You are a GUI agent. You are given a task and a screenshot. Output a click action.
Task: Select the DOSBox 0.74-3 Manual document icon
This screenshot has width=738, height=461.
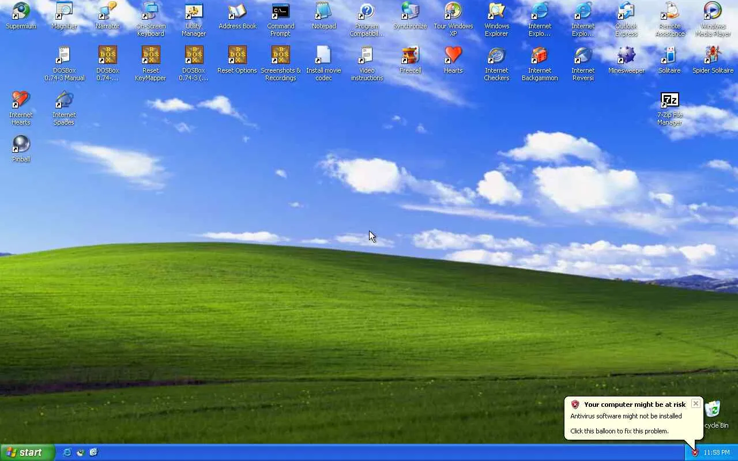(64, 64)
